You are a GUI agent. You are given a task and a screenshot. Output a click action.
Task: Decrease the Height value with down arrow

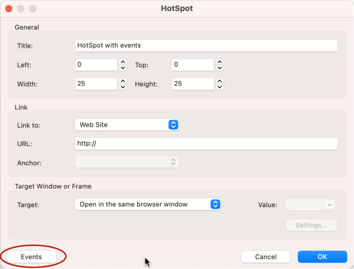coord(219,87)
